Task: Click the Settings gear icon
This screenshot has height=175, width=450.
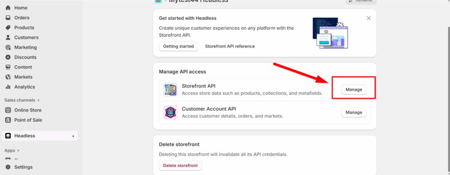Action: (8, 167)
